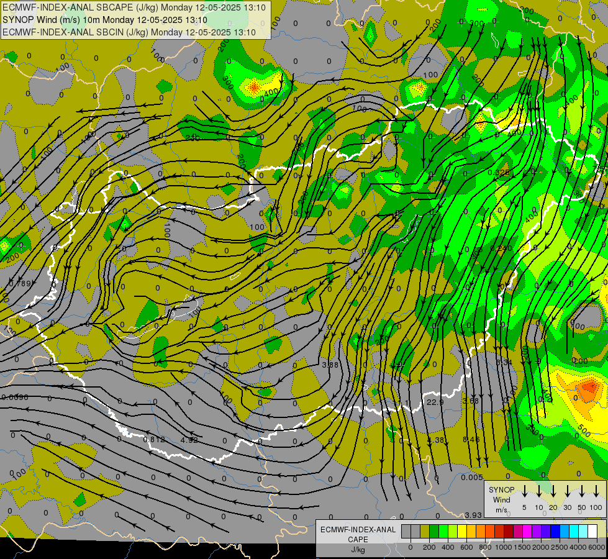
Task: Click the map value 0.812
Action: (154, 440)
